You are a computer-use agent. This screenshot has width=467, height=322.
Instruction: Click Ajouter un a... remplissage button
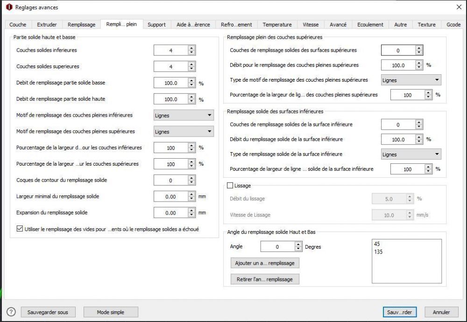[x=265, y=263]
